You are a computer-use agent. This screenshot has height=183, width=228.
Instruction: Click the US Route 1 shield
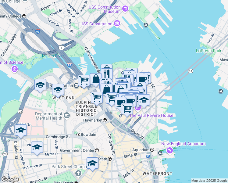click(61, 48)
